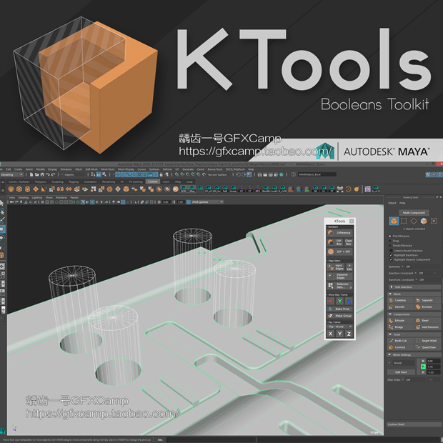Choose the Drag radio option

point(390,241)
